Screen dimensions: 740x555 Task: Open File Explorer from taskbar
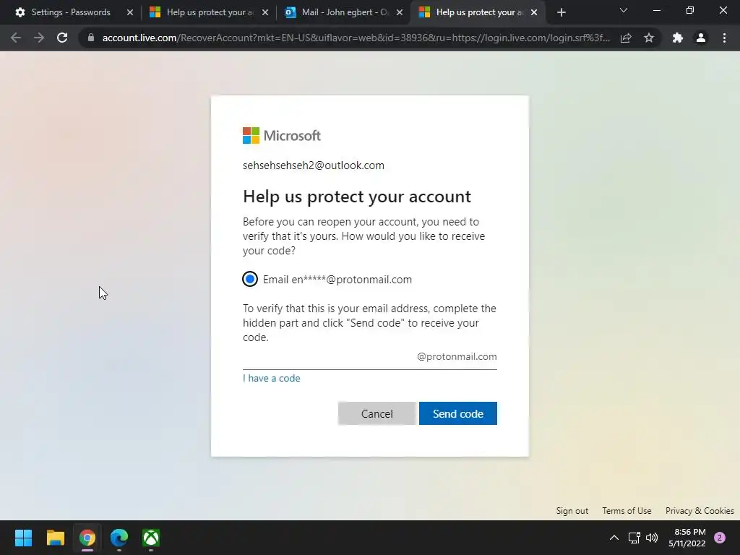pyautogui.click(x=55, y=538)
